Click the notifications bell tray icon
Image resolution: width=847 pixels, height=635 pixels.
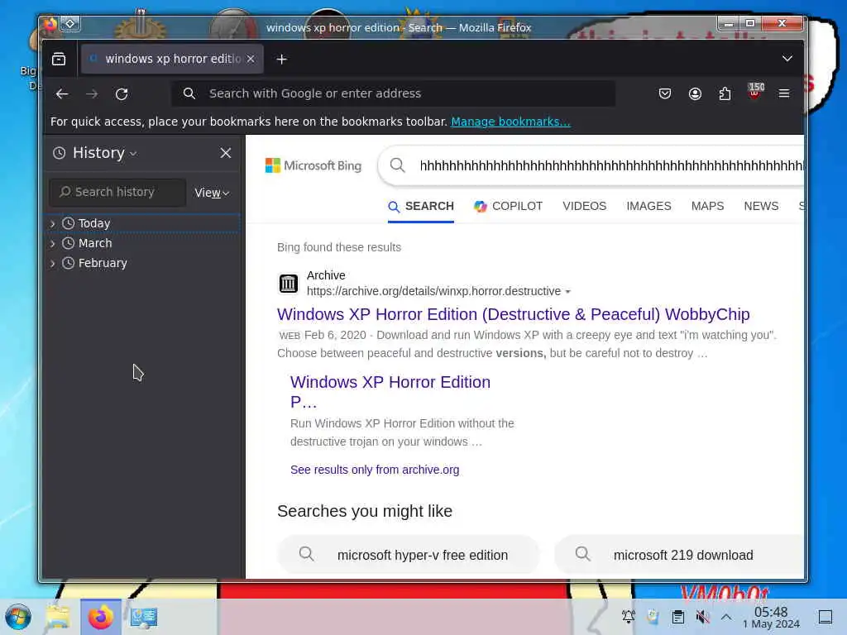point(628,617)
